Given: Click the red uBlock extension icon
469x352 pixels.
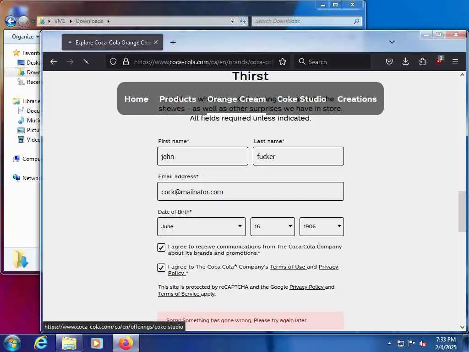Looking at the screenshot, I should click(439, 60).
